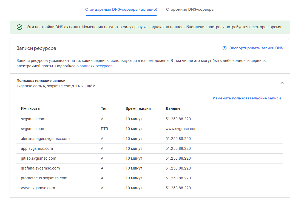Click the hostname app.svgsmsc.com
This screenshot has width=301, height=198.
[x=36, y=148]
